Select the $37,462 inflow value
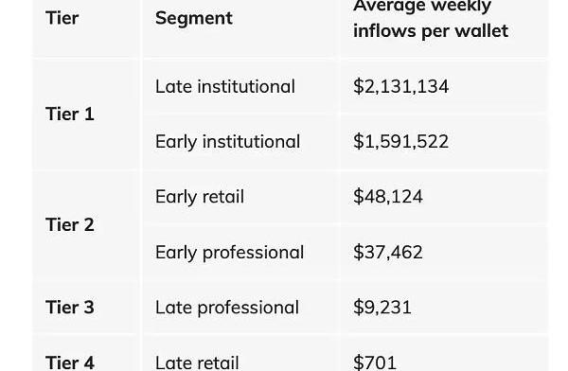This screenshot has width=568, height=371. pyautogui.click(x=388, y=252)
